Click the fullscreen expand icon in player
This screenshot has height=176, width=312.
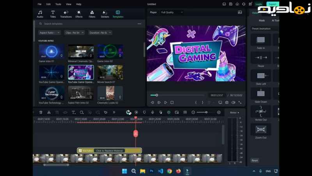240,103
